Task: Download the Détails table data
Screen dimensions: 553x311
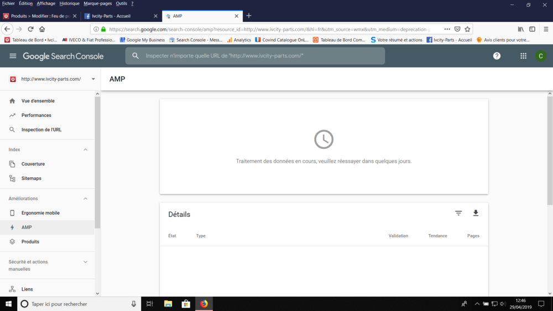Action: (476, 213)
